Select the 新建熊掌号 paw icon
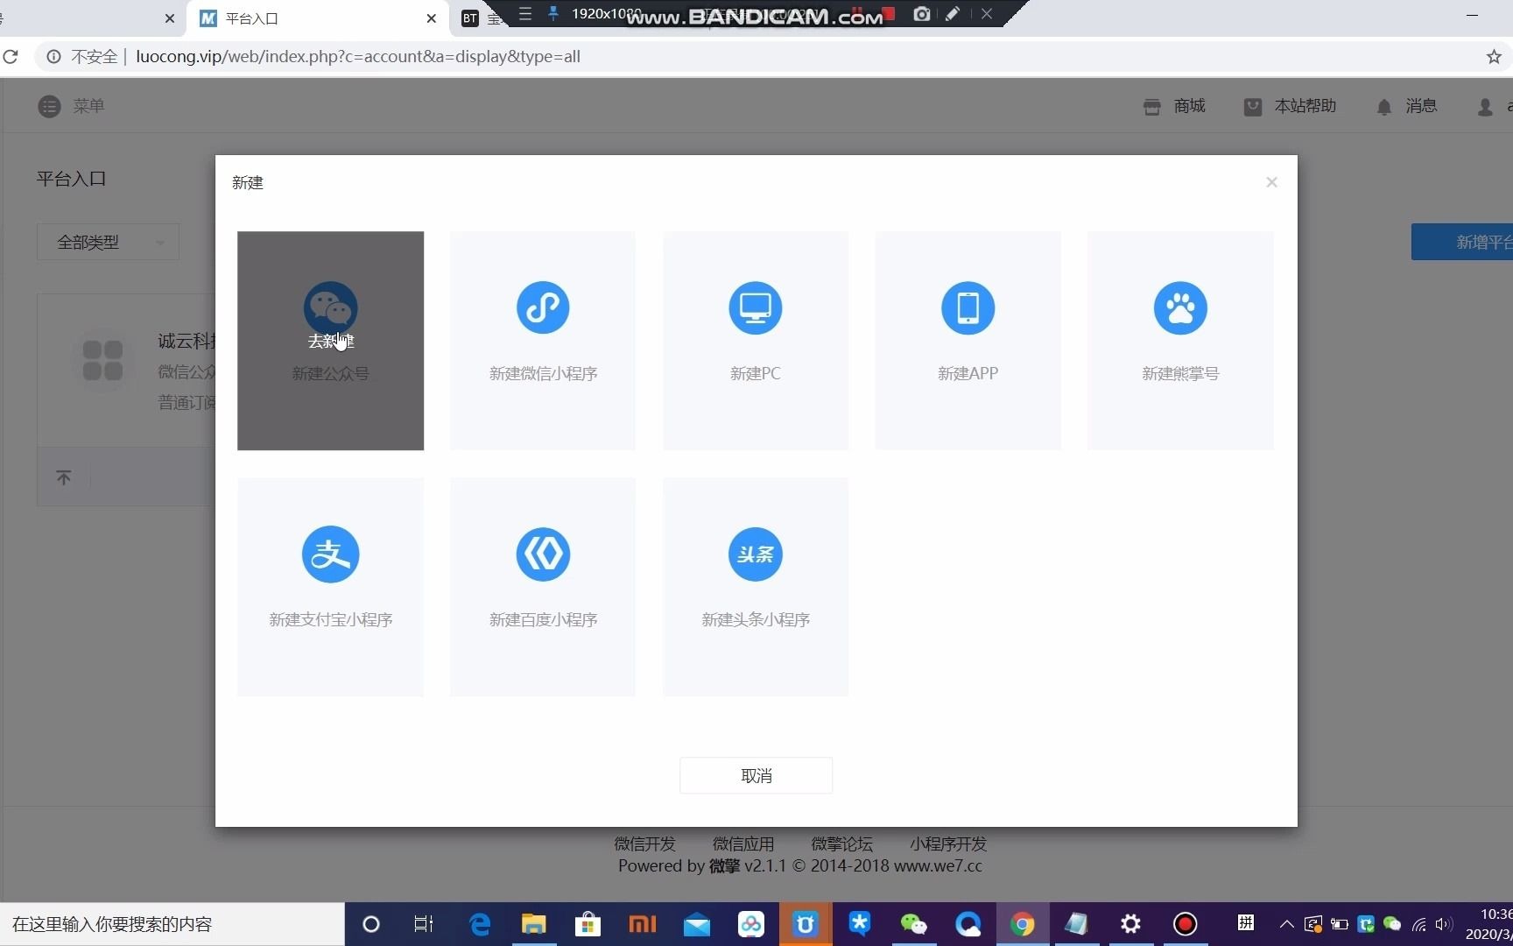Image resolution: width=1513 pixels, height=946 pixels. pyautogui.click(x=1180, y=307)
